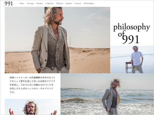Open the photo of man standing by ocean waves

[107, 94]
